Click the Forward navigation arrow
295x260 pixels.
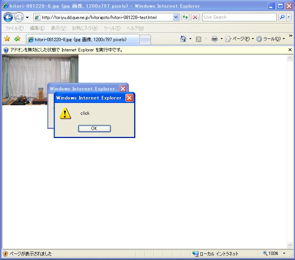point(19,18)
